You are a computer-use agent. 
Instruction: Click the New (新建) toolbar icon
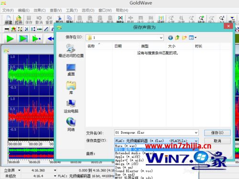pyautogui.click(x=9, y=20)
